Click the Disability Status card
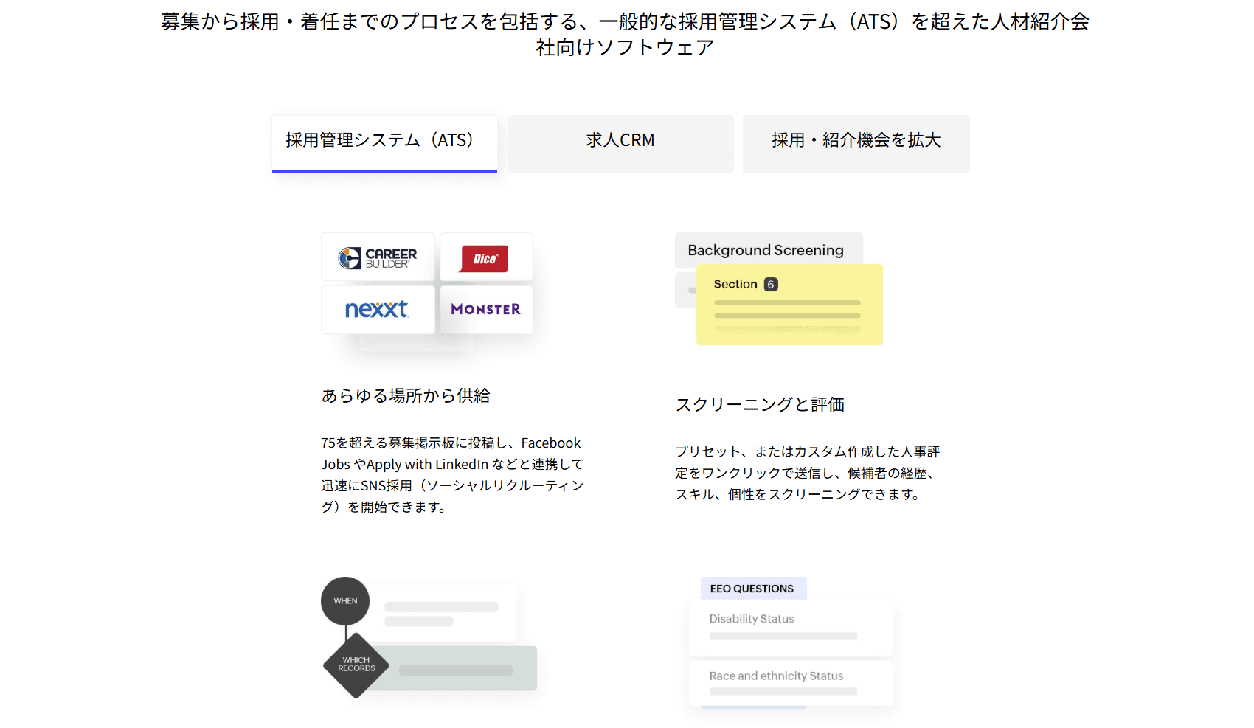 (791, 628)
